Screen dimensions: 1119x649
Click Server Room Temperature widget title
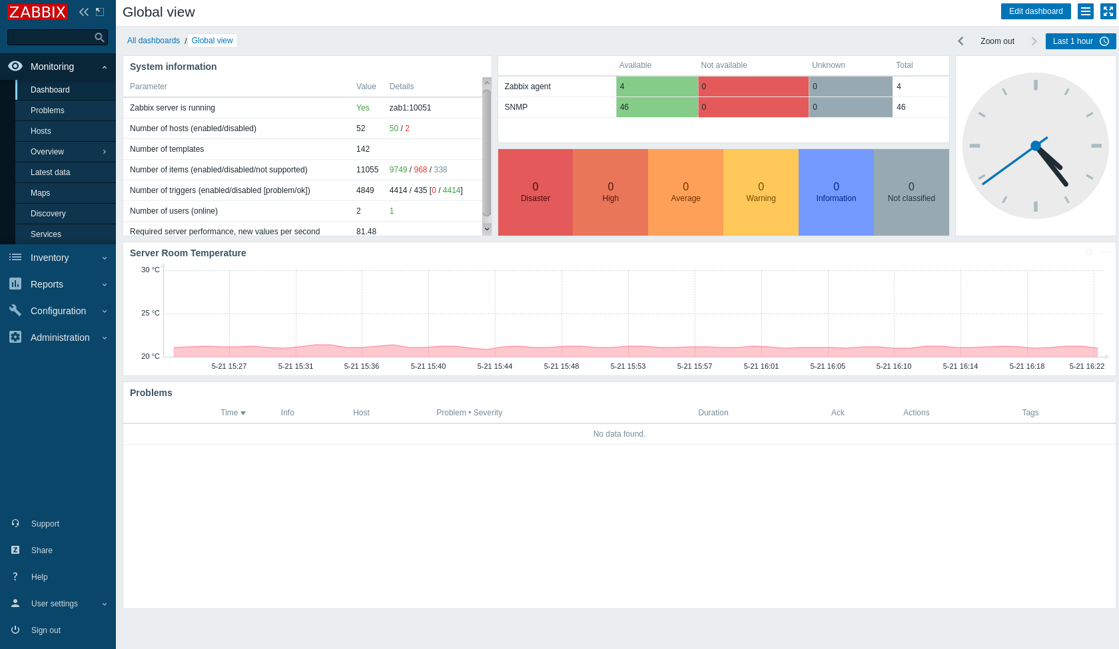[188, 253]
